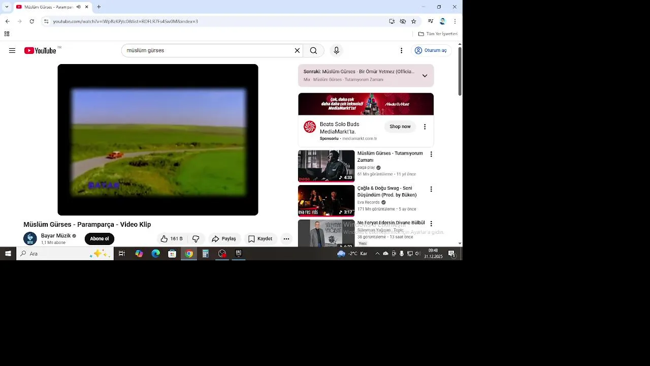
Task: Open volume control in system tray
Action: click(x=417, y=254)
